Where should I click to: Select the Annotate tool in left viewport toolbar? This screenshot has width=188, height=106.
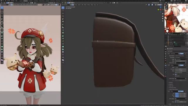[2, 24]
